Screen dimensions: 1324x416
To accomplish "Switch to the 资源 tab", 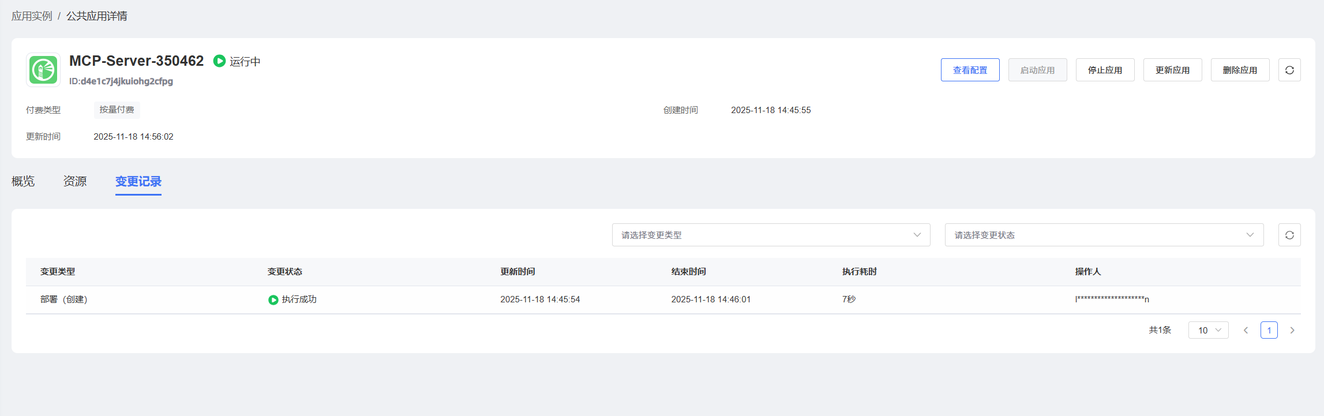I will [75, 181].
